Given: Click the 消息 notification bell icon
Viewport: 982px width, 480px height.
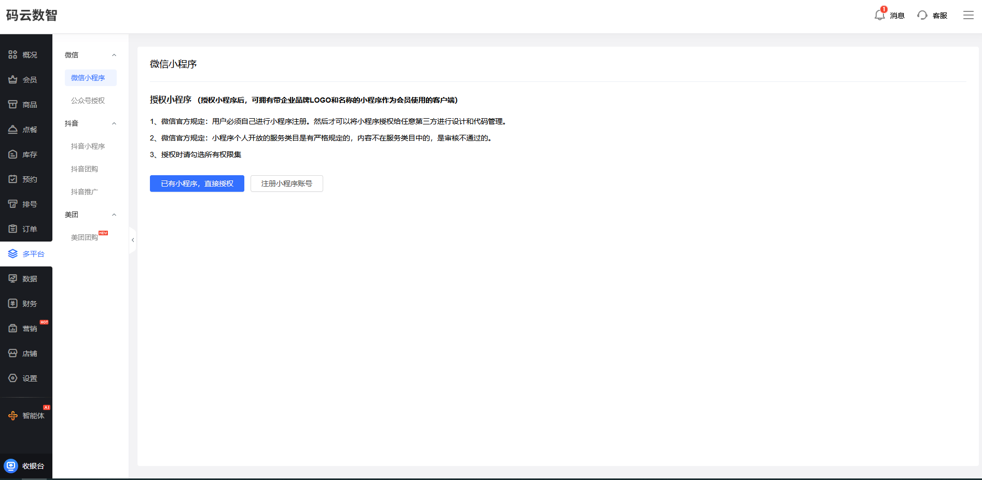Looking at the screenshot, I should (880, 15).
